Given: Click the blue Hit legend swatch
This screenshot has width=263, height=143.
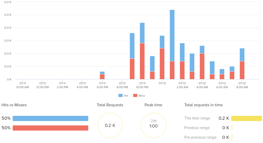Looking at the screenshot, I should [x=121, y=96].
